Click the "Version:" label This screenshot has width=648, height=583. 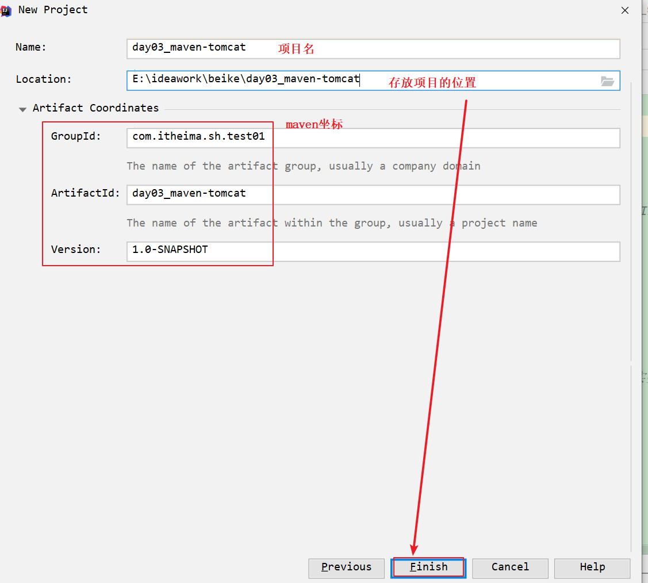tap(76, 250)
